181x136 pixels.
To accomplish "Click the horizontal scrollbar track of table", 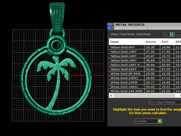I will (x=144, y=96).
